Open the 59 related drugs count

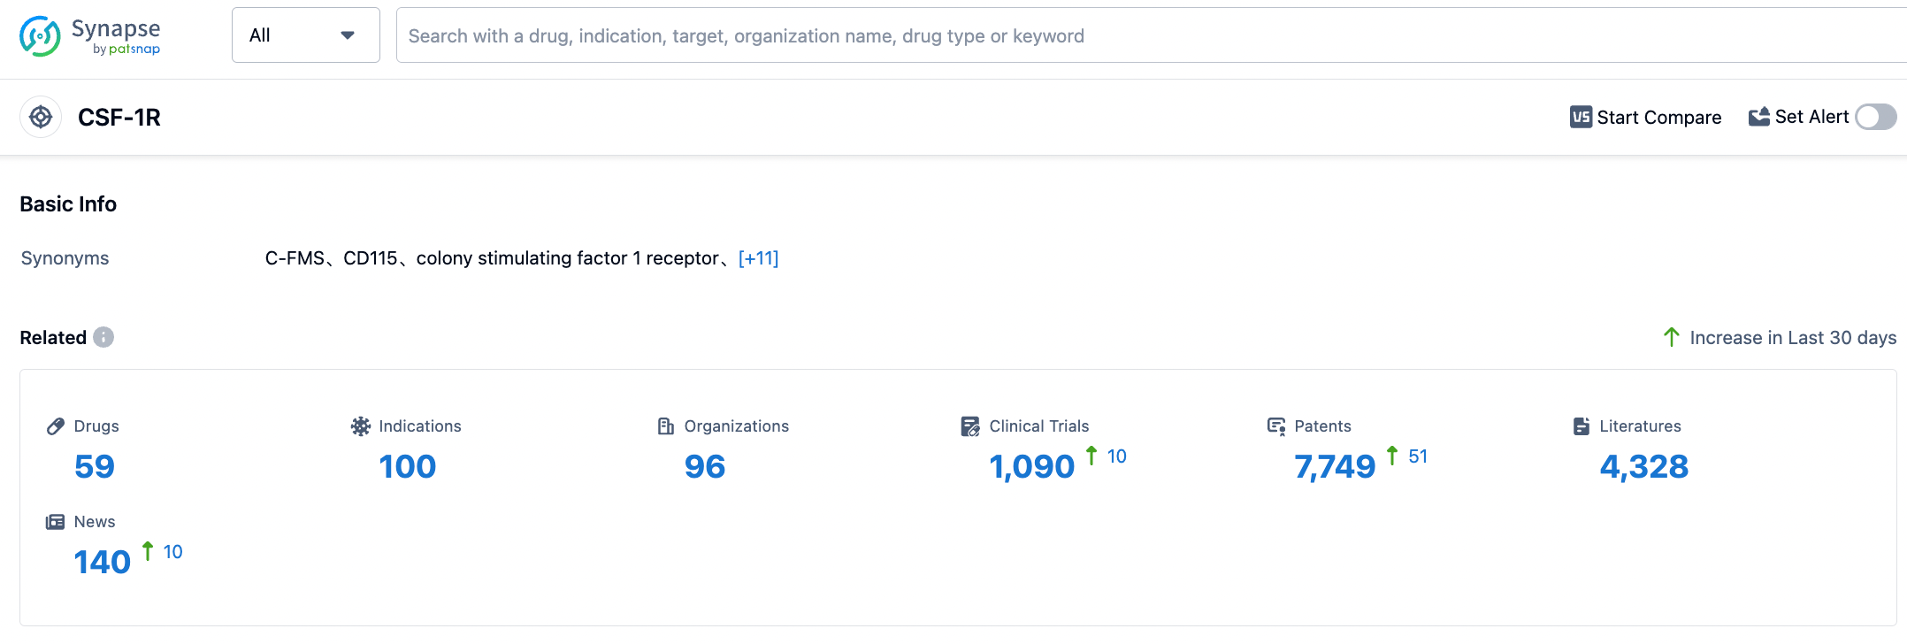coord(95,466)
